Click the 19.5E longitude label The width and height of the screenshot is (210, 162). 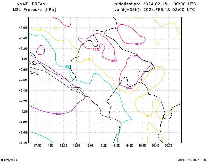116,146
